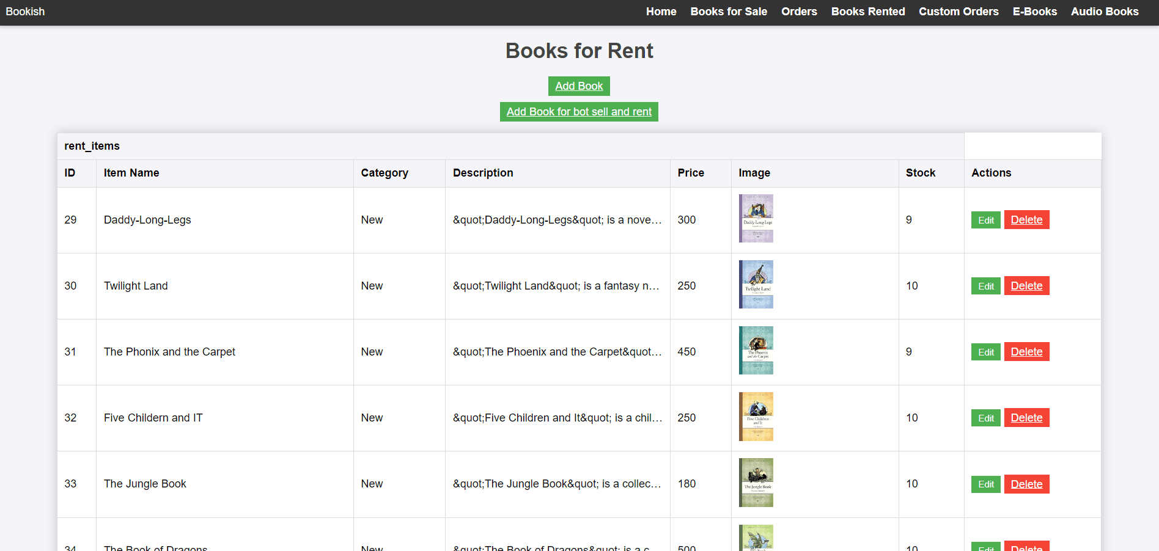Click Add Book for bot sell and rent
Screen dimensions: 1159x551
579,112
